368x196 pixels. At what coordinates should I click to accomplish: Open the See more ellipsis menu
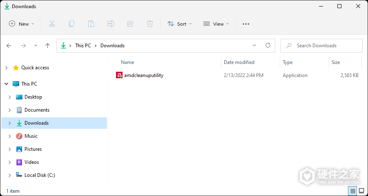tap(246, 24)
